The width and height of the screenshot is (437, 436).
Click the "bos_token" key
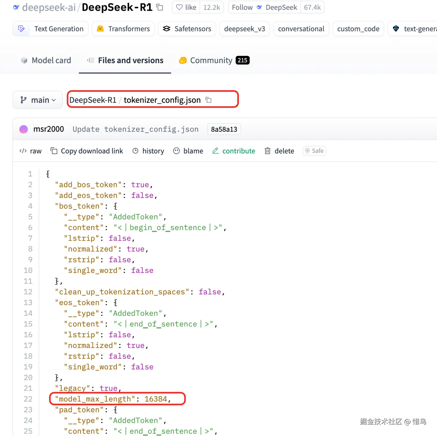tap(79, 206)
